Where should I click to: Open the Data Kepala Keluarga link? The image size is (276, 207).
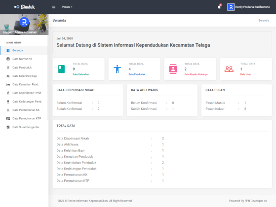tap(196, 74)
